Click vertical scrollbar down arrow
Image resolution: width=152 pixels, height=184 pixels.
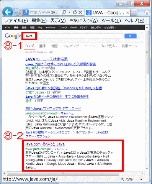point(147,168)
